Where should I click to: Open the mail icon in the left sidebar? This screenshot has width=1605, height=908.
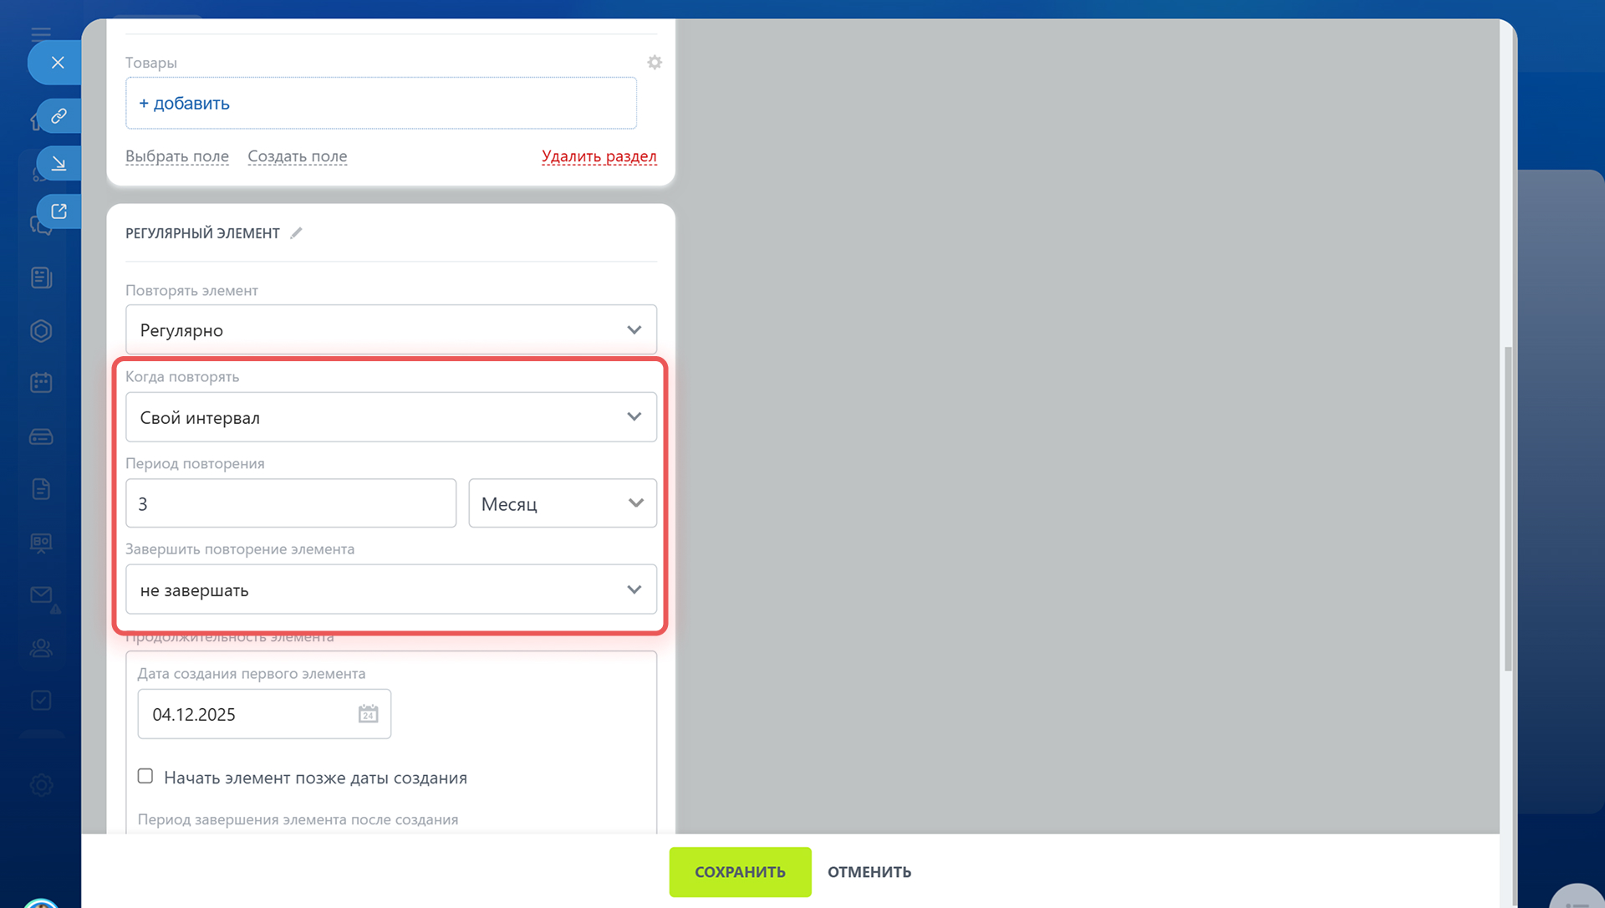click(41, 595)
